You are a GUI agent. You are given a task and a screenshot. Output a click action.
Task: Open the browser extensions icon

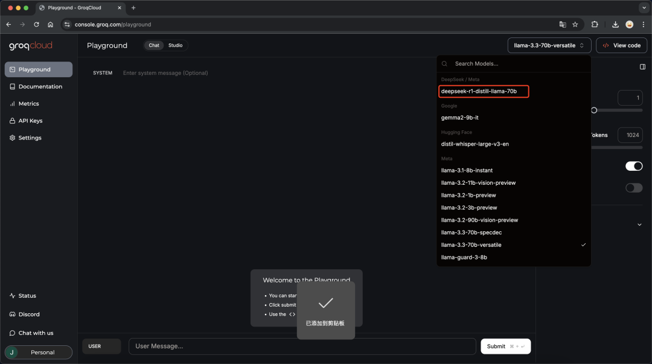tap(595, 25)
